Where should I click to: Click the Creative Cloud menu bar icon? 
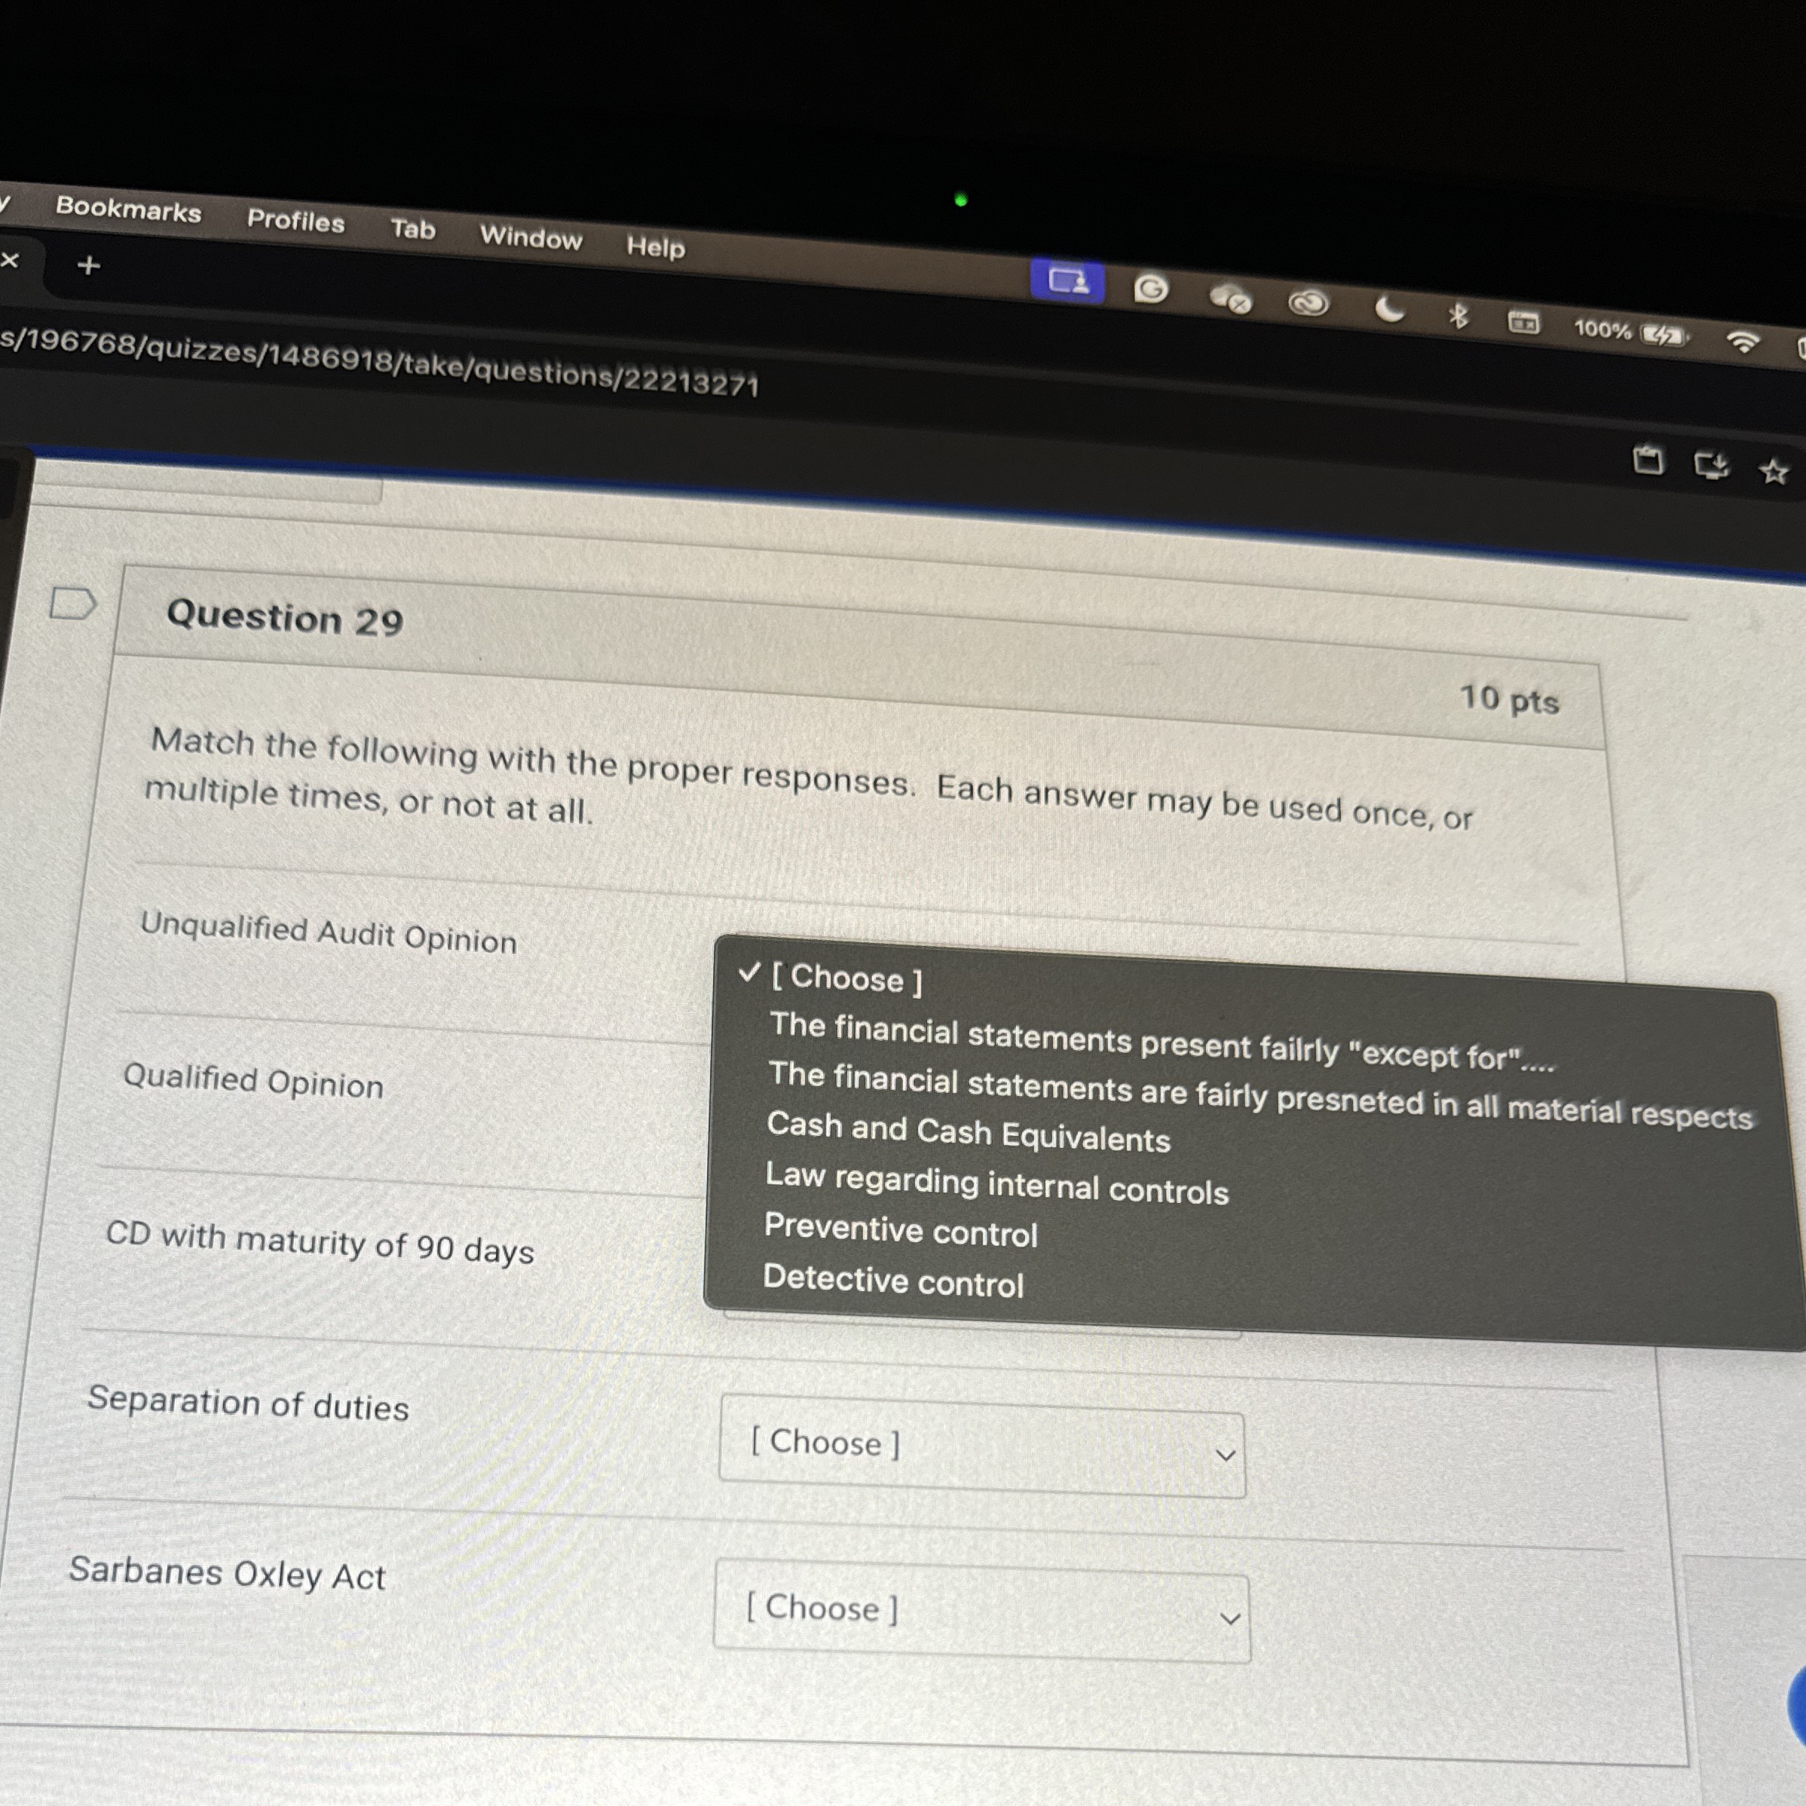coord(1308,303)
